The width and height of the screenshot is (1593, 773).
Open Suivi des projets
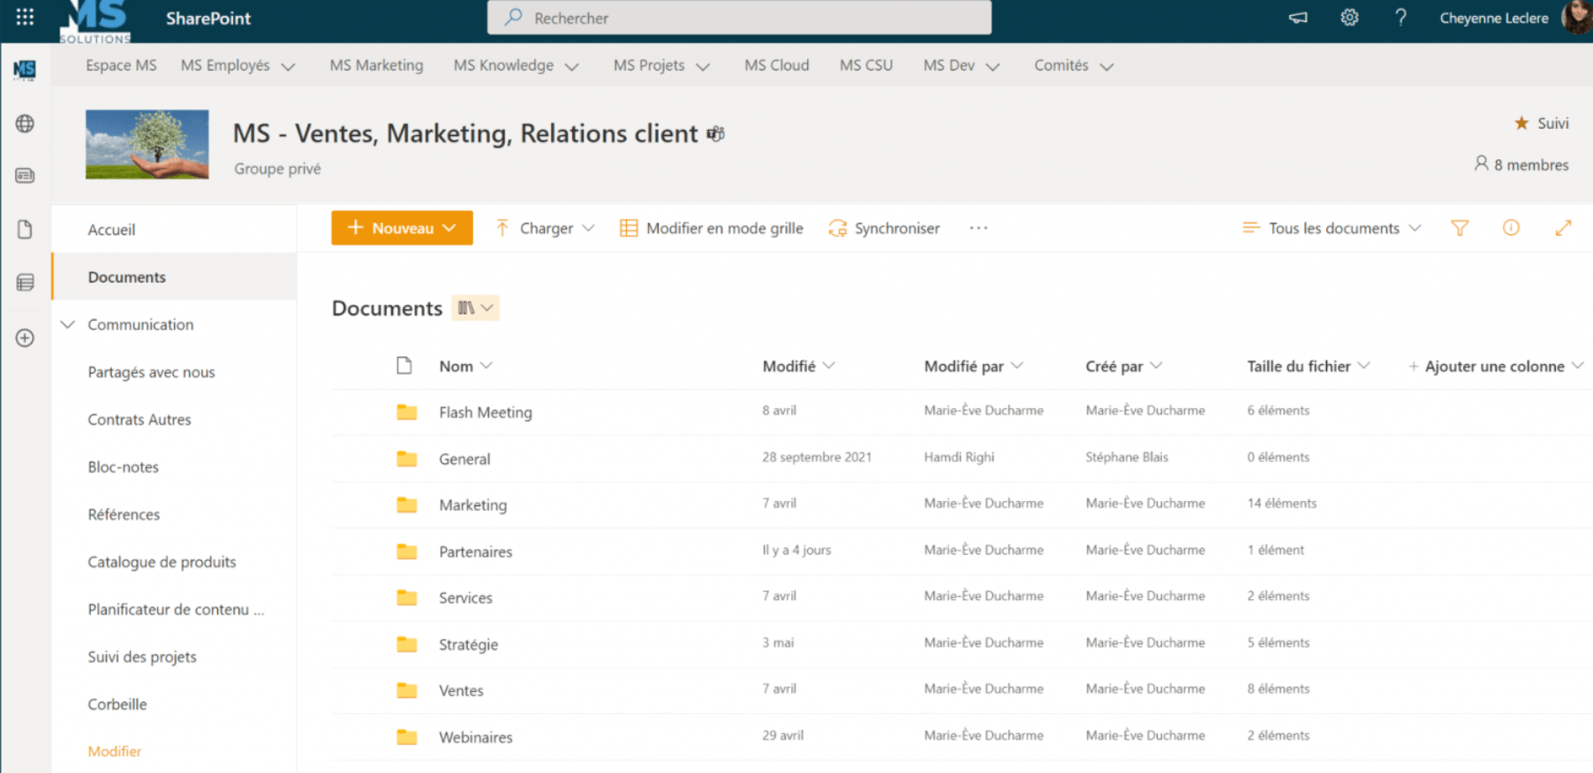142,657
